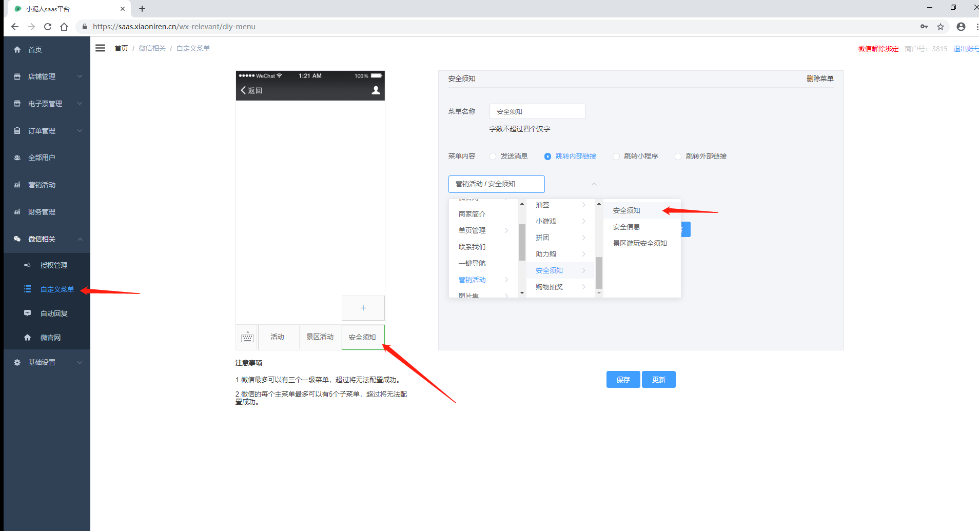Select the 发送消息 radio option
The width and height of the screenshot is (979, 531).
click(493, 156)
